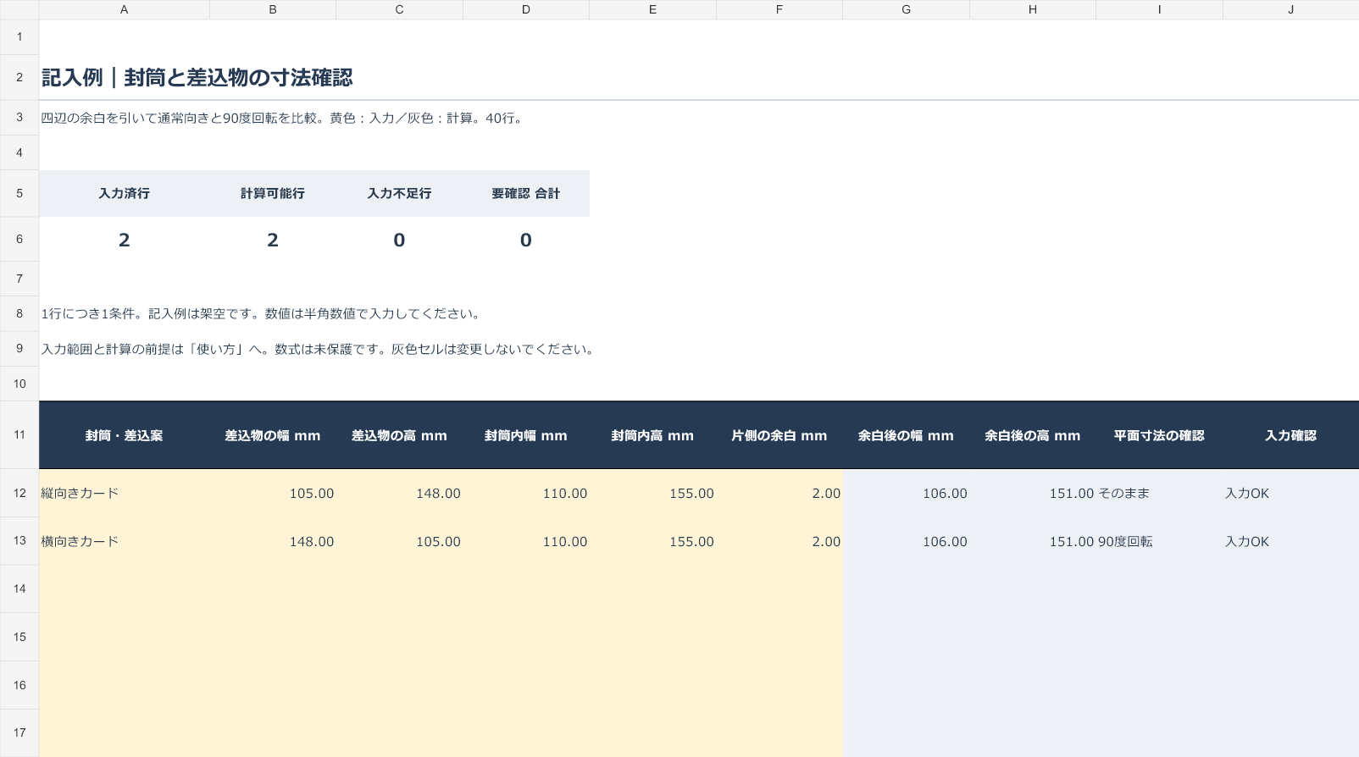Select the description cell starting 四辺の余白を引いて

tap(283, 118)
